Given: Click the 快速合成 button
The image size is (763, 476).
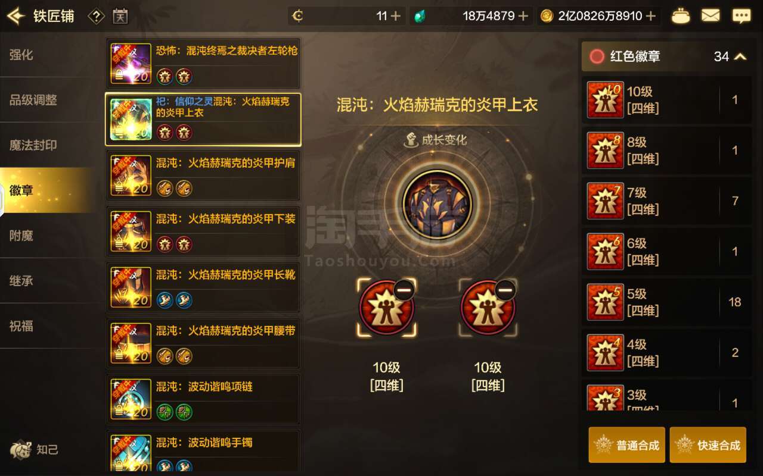Looking at the screenshot, I should click(708, 445).
